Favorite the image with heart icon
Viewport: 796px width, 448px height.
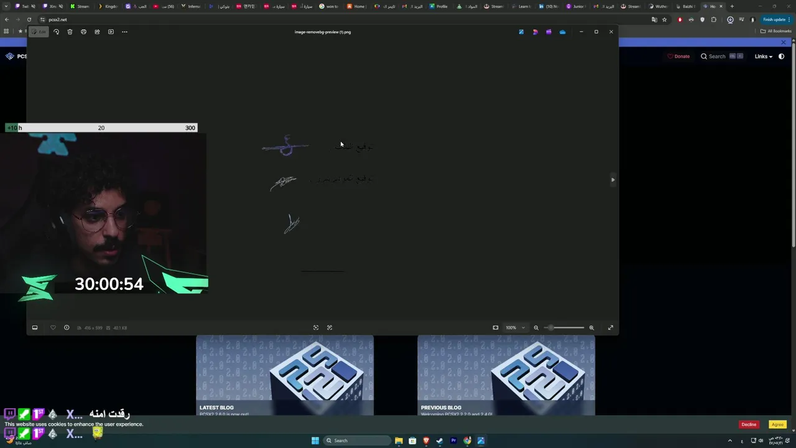click(53, 327)
